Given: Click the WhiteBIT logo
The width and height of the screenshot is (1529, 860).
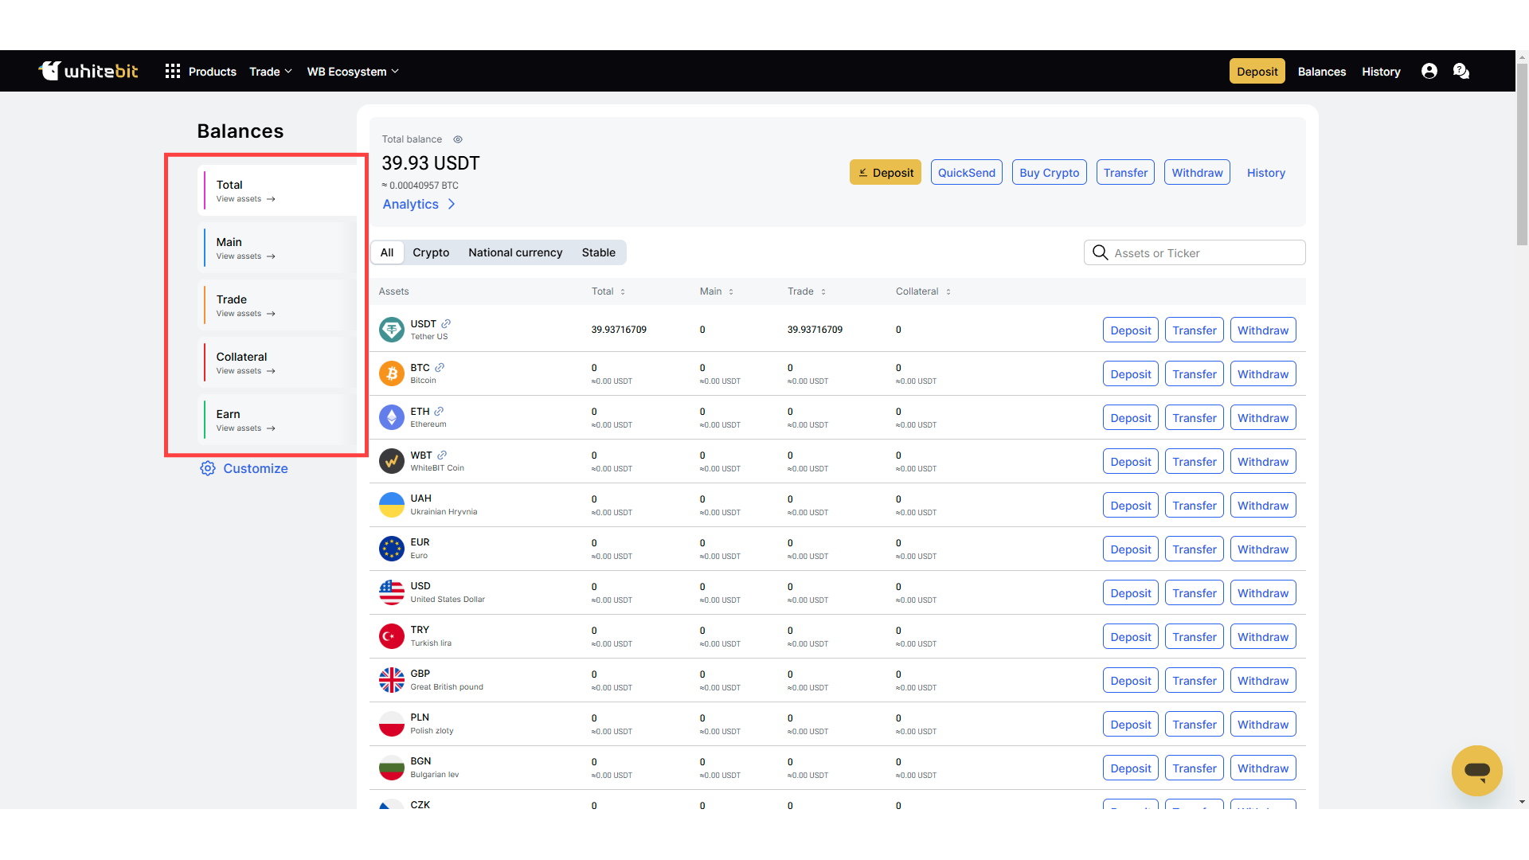Looking at the screenshot, I should pyautogui.click(x=88, y=71).
